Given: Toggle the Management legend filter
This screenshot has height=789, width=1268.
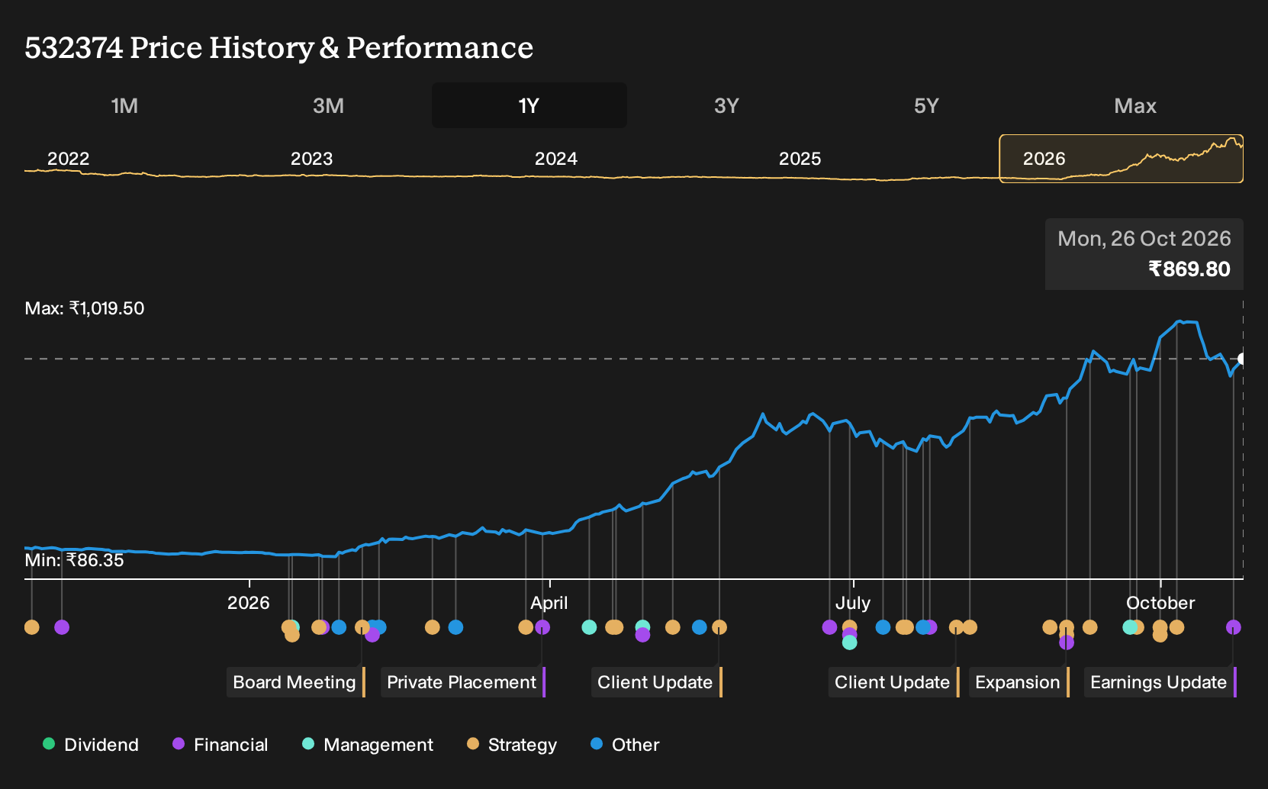Looking at the screenshot, I should click(x=368, y=745).
